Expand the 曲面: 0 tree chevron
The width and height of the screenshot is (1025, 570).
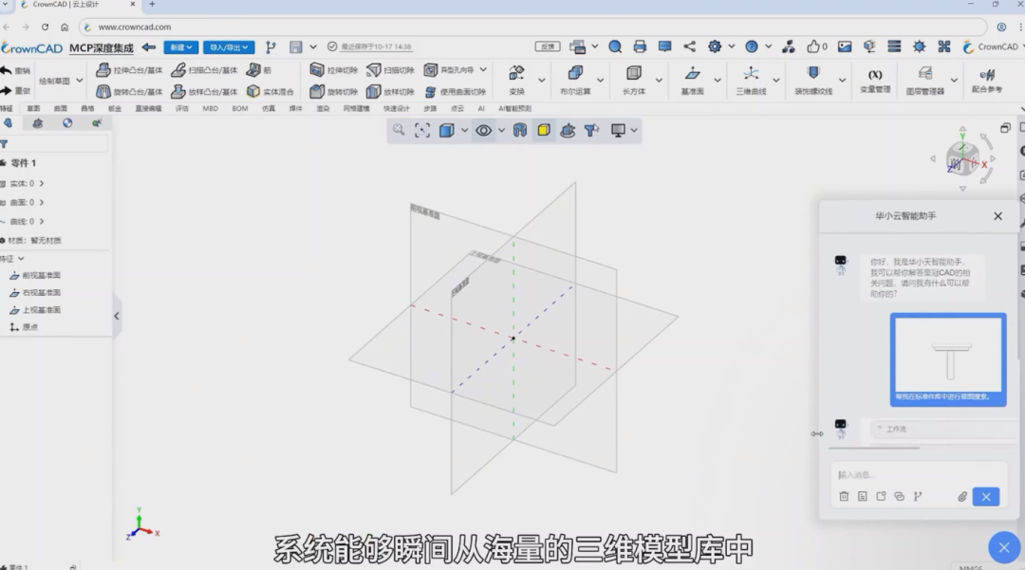[x=41, y=202]
